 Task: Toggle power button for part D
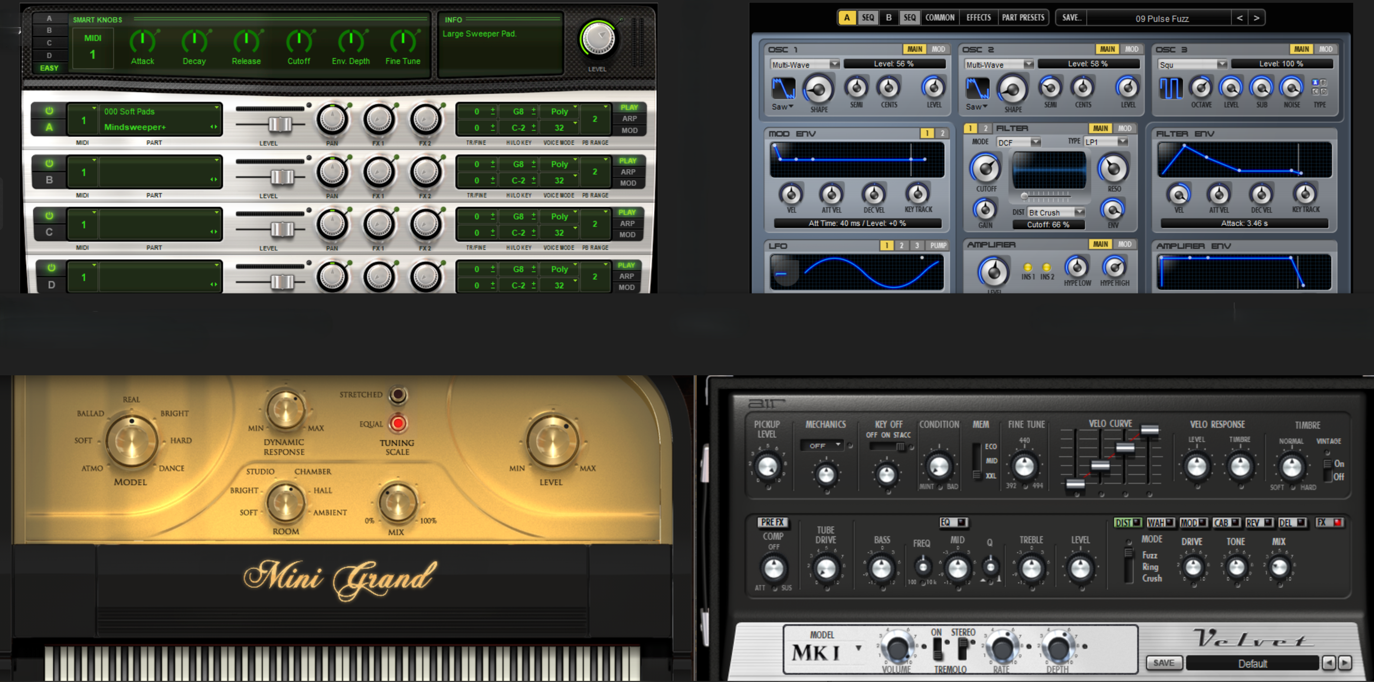[x=51, y=267]
